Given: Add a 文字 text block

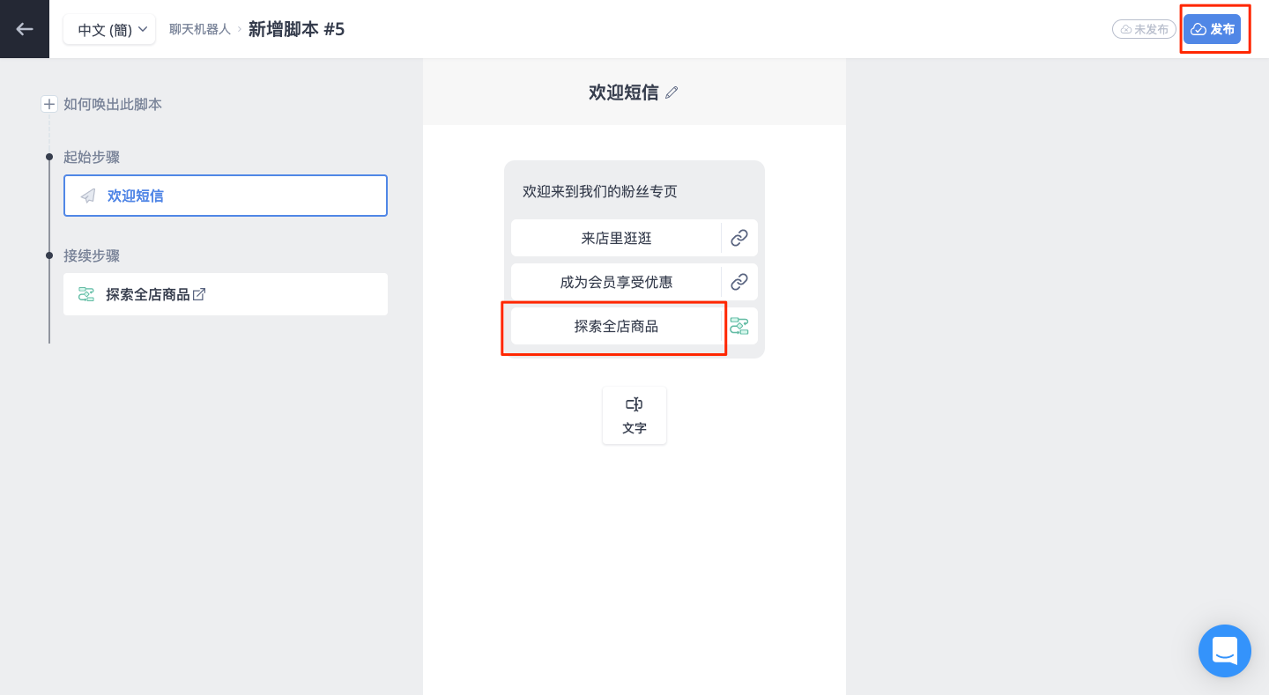Looking at the screenshot, I should (x=634, y=415).
